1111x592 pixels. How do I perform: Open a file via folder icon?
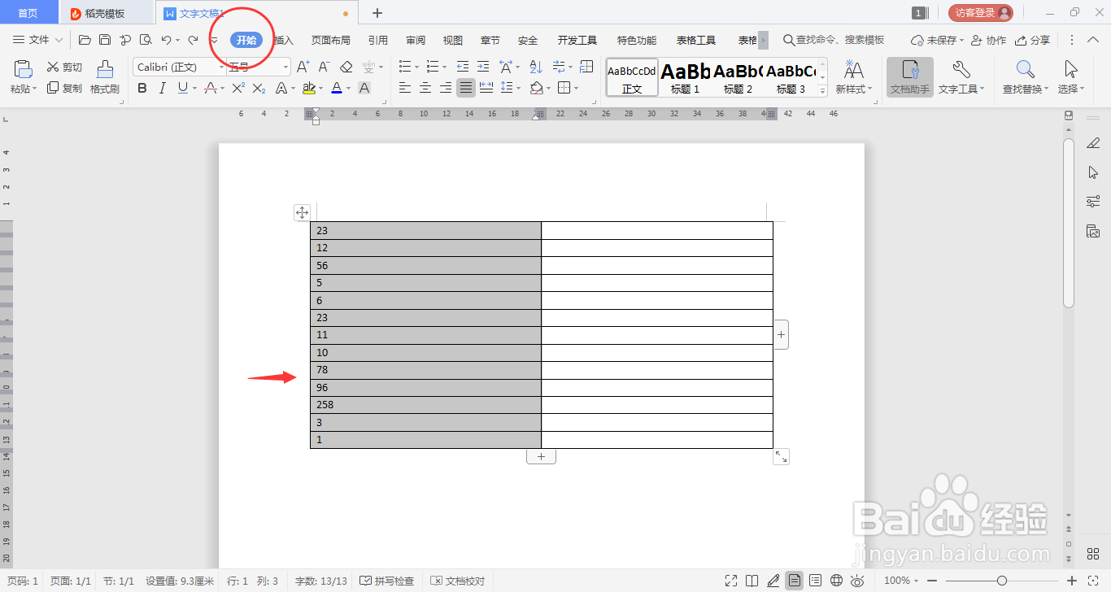pyautogui.click(x=85, y=40)
